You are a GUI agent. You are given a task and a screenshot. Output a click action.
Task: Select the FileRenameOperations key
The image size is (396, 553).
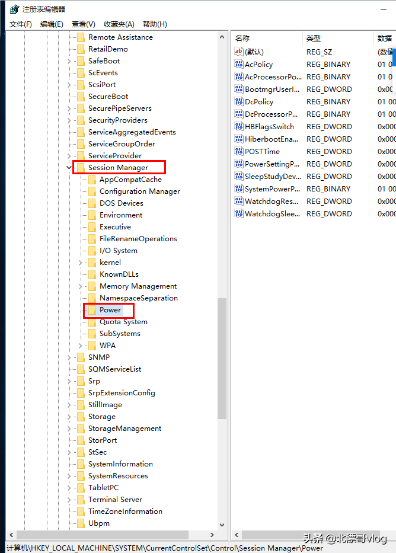(138, 239)
